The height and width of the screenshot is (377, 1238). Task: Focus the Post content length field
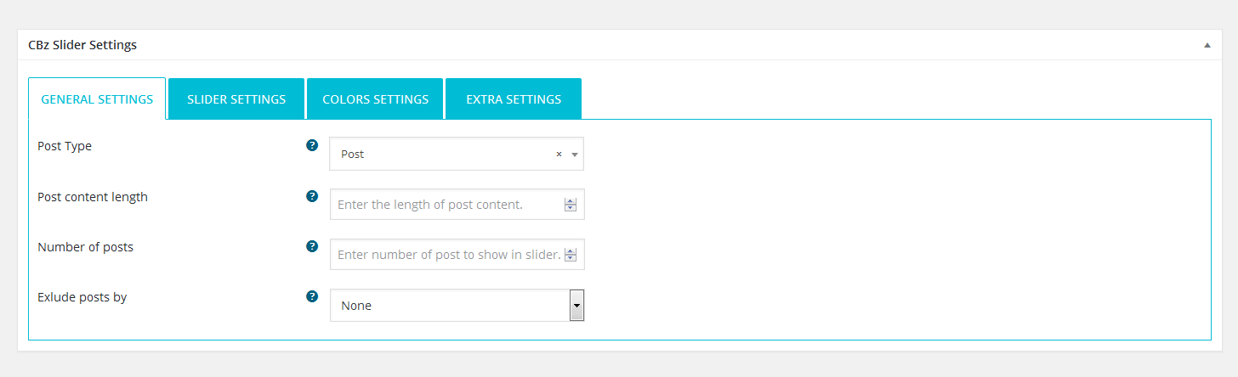pyautogui.click(x=457, y=205)
